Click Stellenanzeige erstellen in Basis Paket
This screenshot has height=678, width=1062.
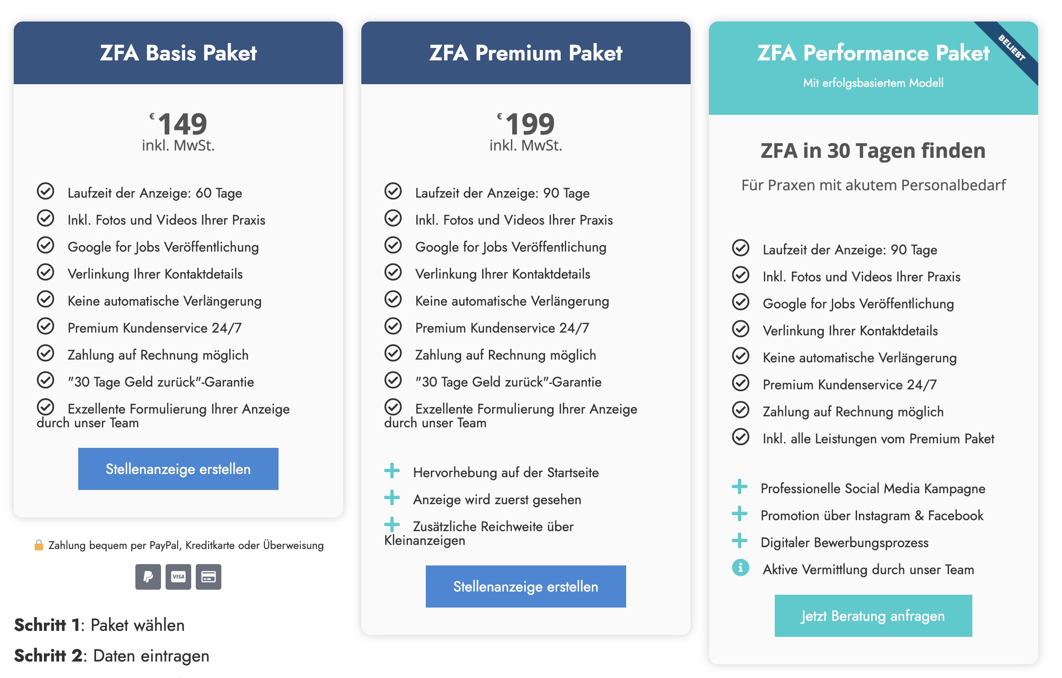(178, 469)
